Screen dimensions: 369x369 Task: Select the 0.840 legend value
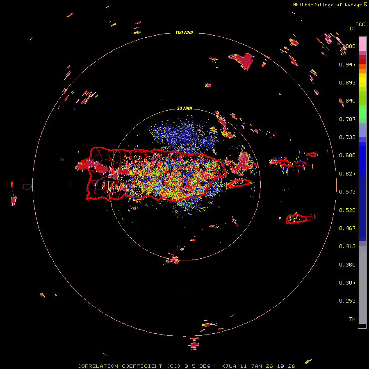pyautogui.click(x=347, y=101)
